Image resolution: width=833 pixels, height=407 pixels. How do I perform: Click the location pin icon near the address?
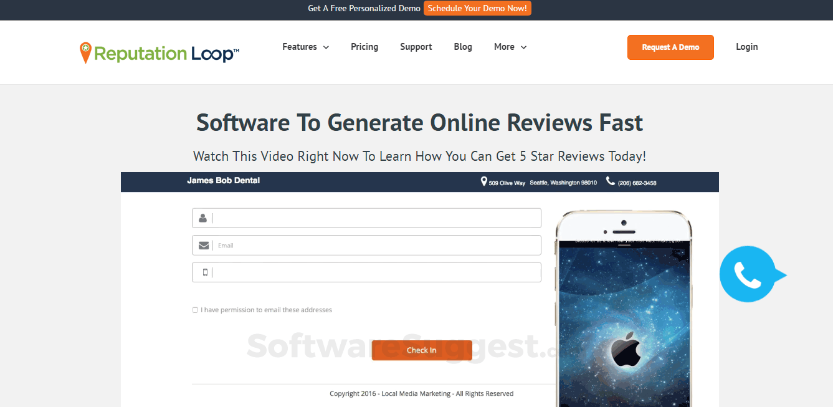(x=484, y=181)
